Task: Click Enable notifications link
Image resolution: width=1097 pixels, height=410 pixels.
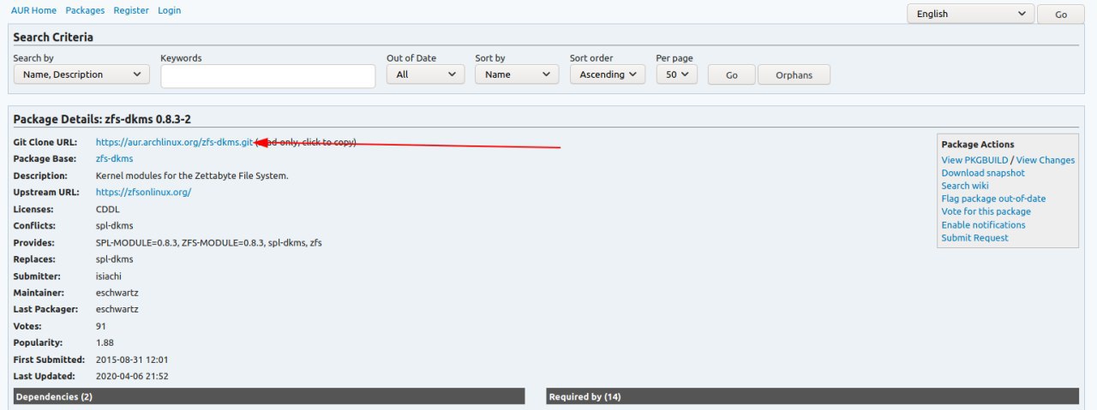Action: point(983,225)
